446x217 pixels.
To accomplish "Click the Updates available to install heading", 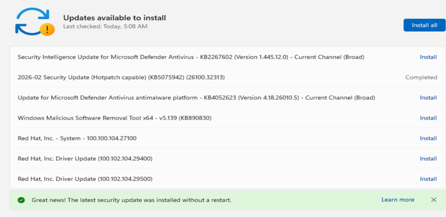I will point(115,18).
